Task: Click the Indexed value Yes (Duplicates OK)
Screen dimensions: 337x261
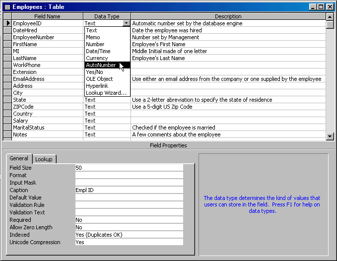Action: [129, 235]
